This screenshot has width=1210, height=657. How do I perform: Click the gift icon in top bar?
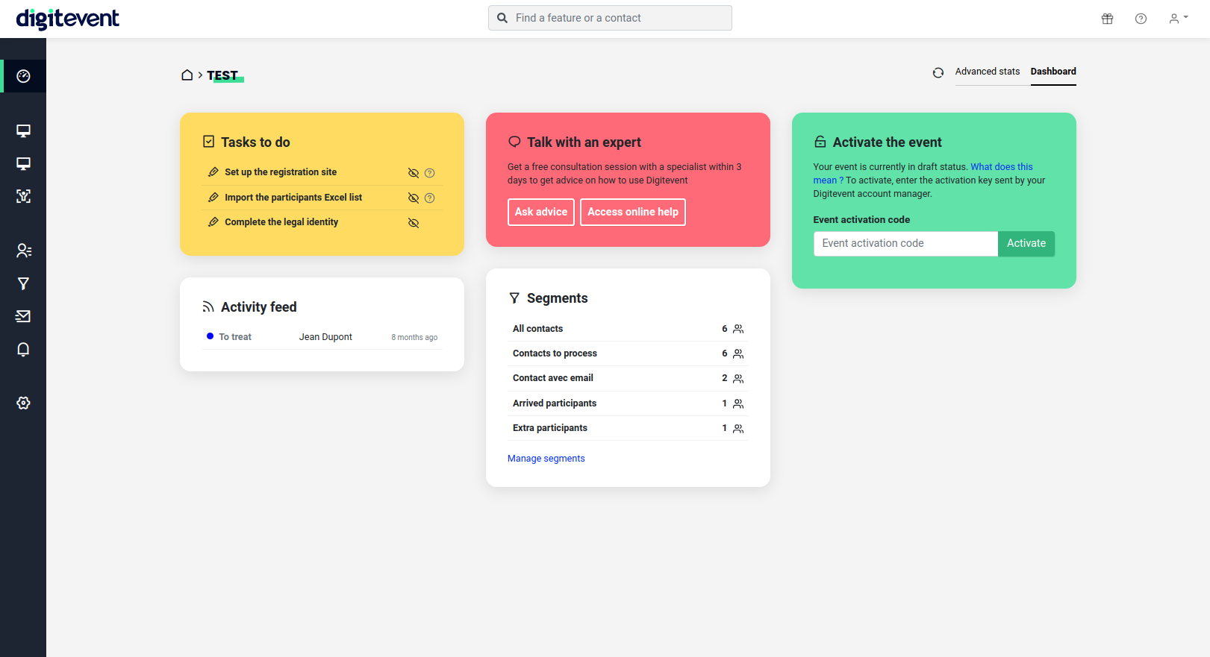tap(1108, 19)
